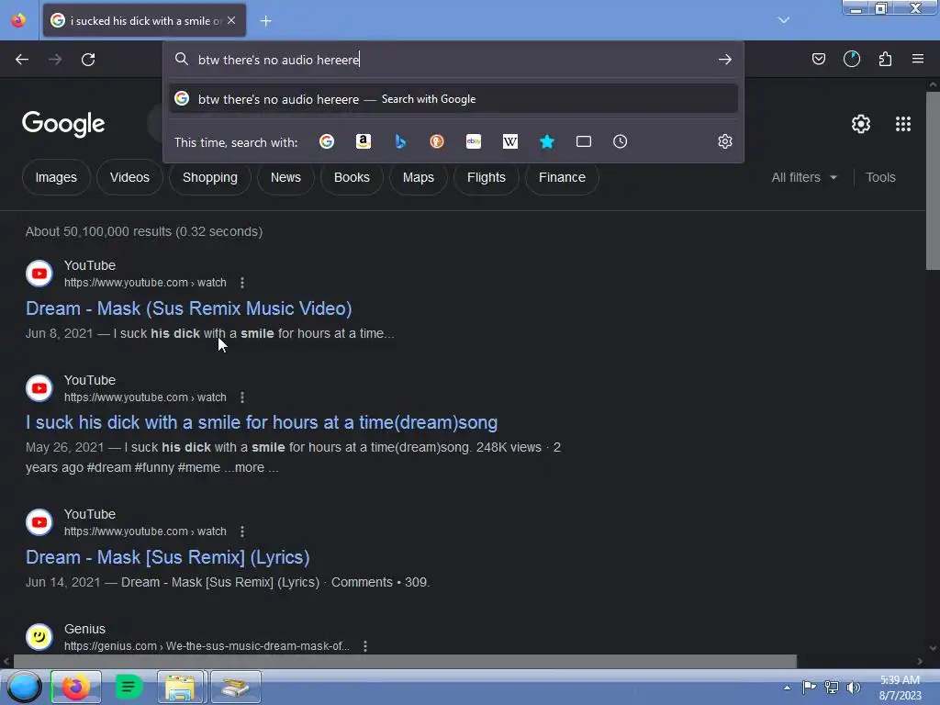Open the Extensions puzzle icon
Image resolution: width=940 pixels, height=705 pixels.
[x=885, y=59]
